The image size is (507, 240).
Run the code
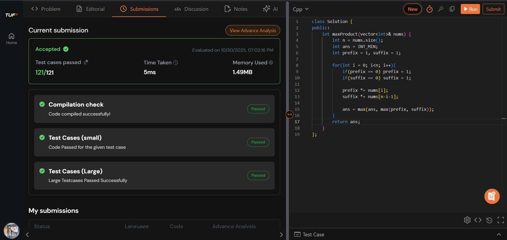click(x=470, y=9)
